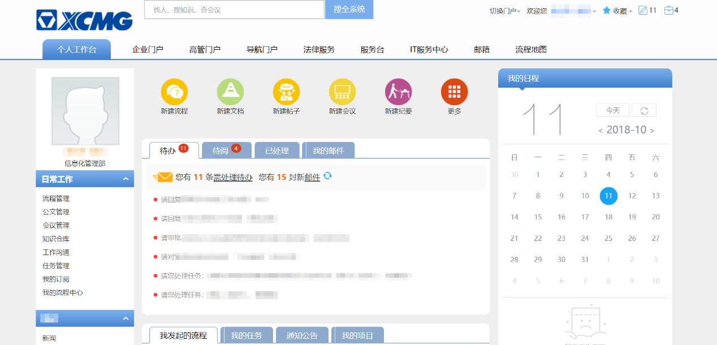Click the 新建帖子 icon
The height and width of the screenshot is (345, 717).
(x=286, y=92)
